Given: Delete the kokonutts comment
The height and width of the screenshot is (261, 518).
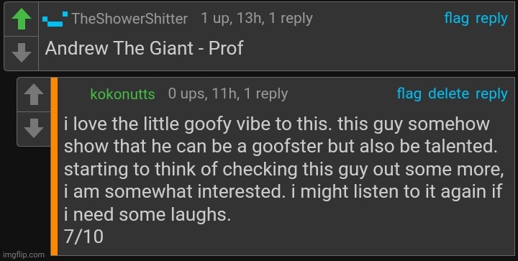Looking at the screenshot, I should coord(448,93).
